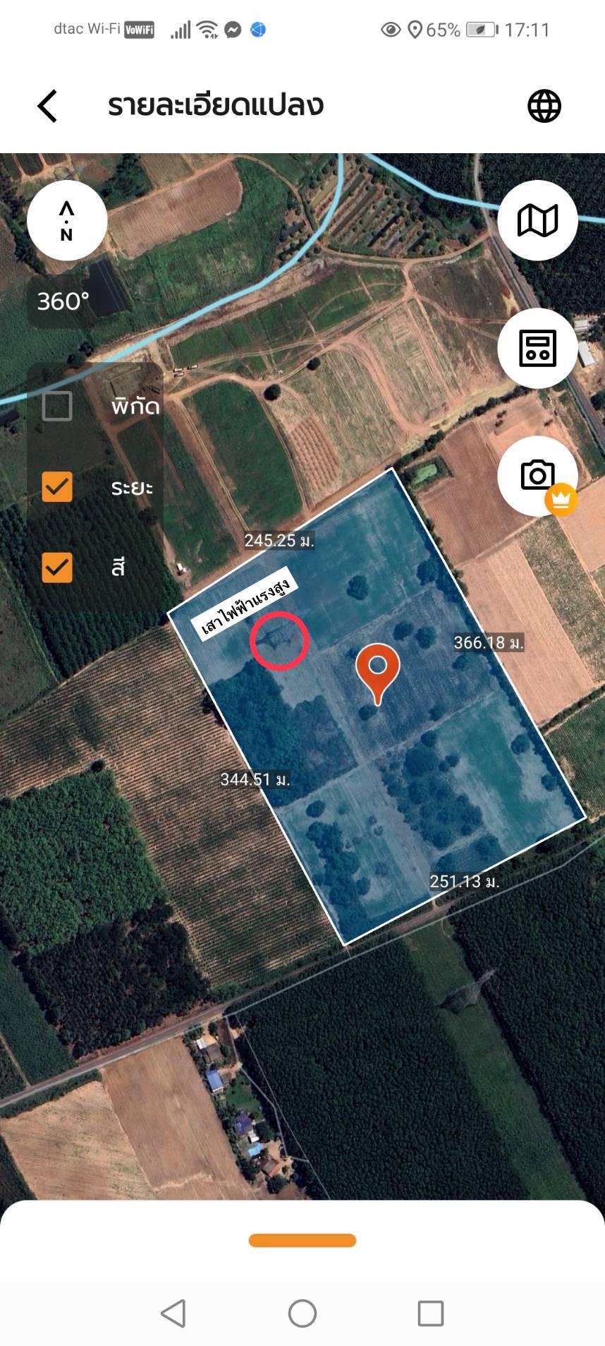Open Android recent apps square button
Screen dimensions: 605x1346
click(x=431, y=1314)
